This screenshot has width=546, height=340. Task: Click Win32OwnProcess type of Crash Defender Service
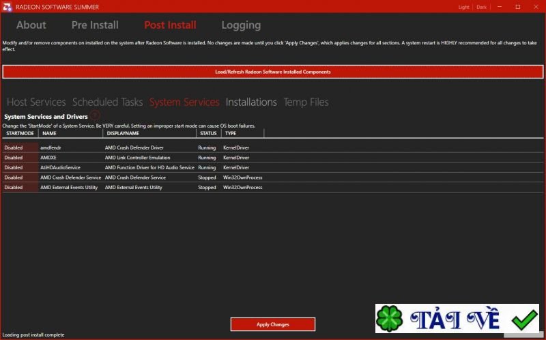[x=243, y=178]
